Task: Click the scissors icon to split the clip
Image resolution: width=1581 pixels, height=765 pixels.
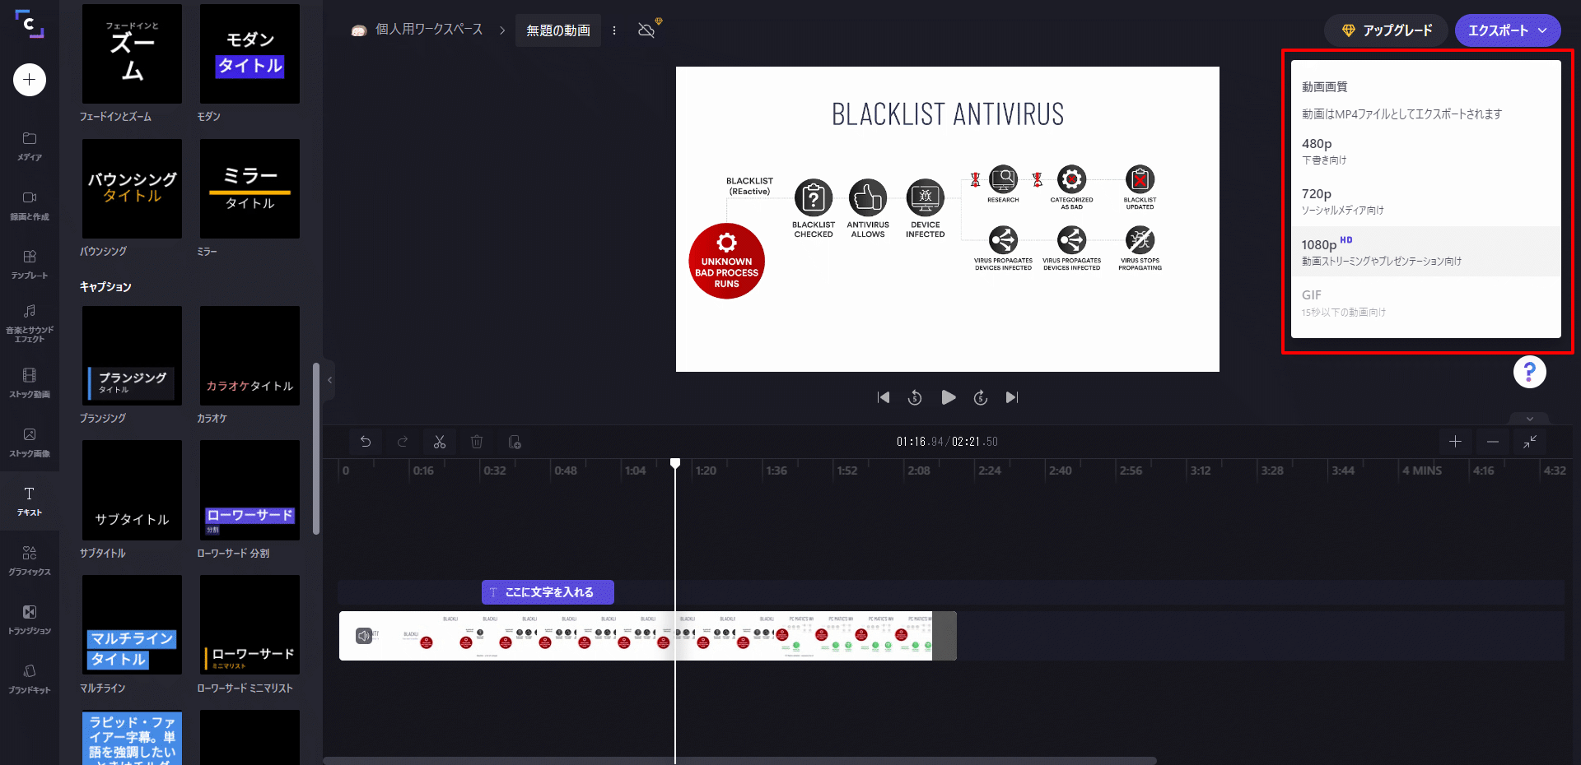Action: (x=439, y=442)
